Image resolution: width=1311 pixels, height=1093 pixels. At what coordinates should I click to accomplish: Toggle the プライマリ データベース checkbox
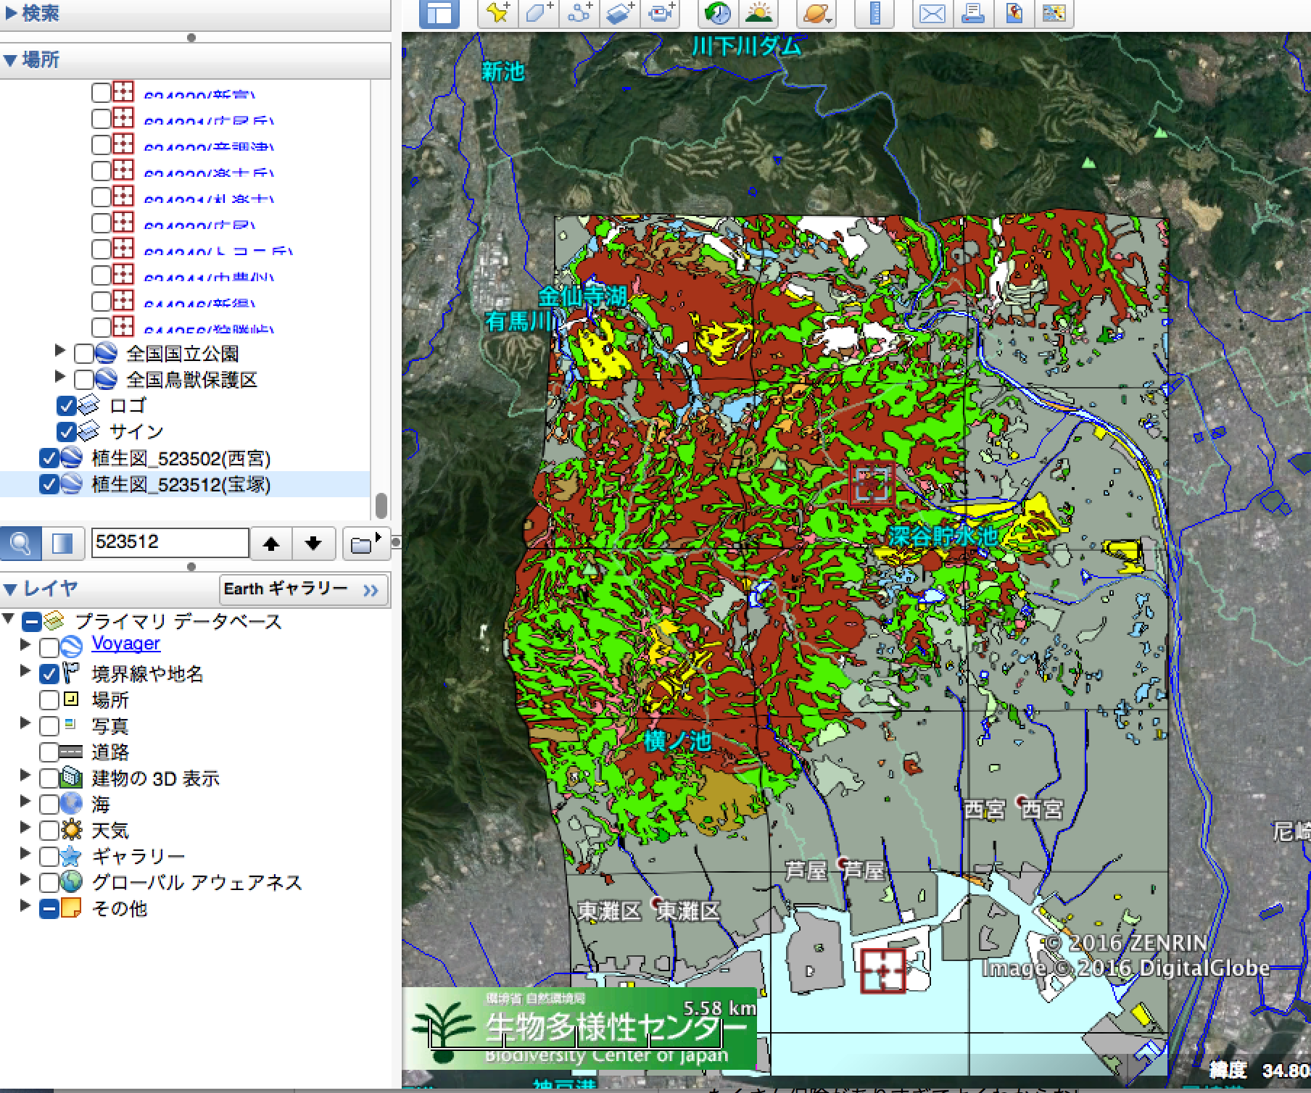pyautogui.click(x=31, y=622)
